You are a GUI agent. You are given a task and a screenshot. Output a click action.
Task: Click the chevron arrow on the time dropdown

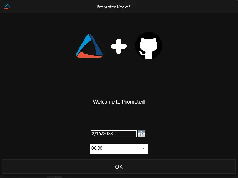144,149
